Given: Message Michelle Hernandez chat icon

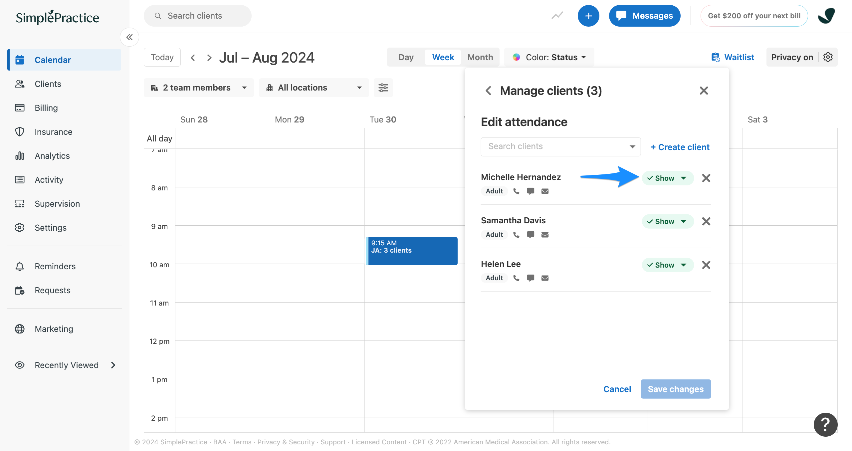Looking at the screenshot, I should [531, 191].
